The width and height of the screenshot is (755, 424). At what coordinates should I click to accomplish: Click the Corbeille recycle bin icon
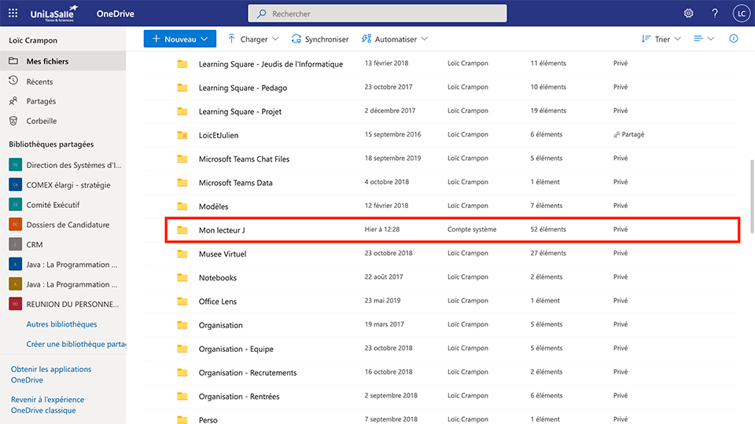(13, 121)
